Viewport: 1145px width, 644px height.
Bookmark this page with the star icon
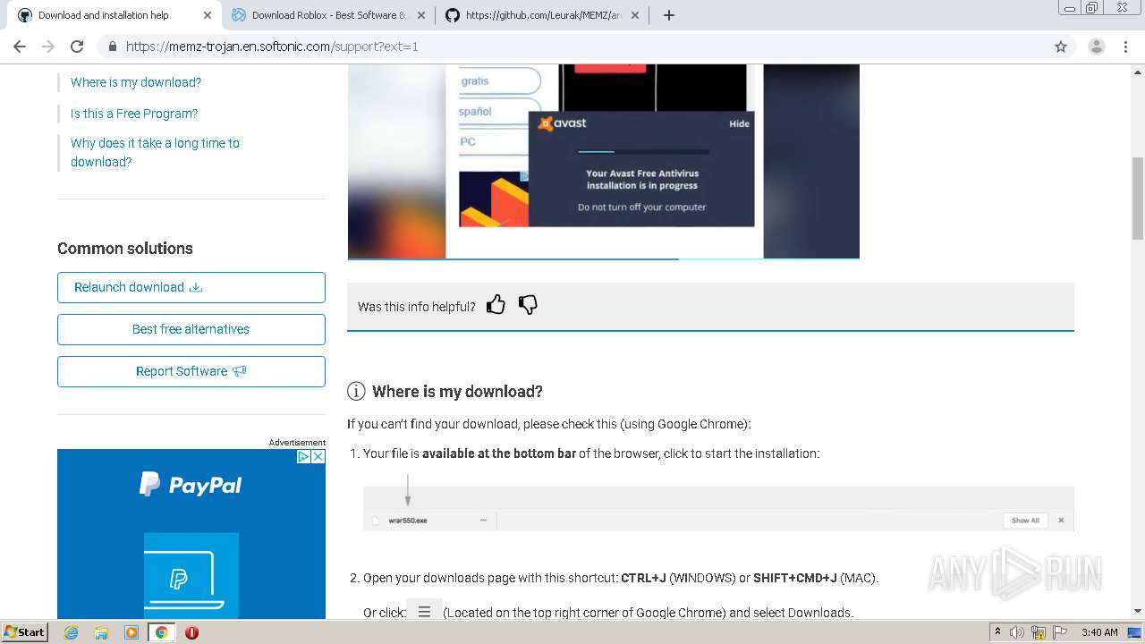(1061, 47)
